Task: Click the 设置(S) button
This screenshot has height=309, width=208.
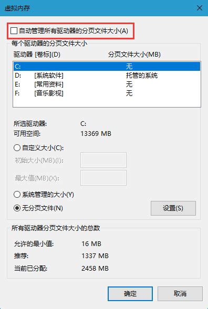Action: click(173, 208)
